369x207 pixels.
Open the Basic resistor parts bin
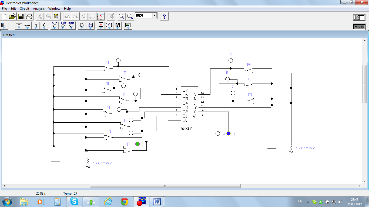pyautogui.click(x=27, y=26)
